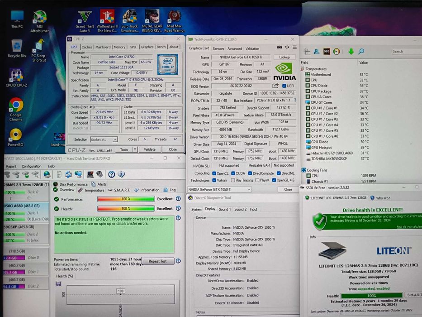Click save icon above Health graph
Viewport: 422px width, 317px height.
click(58, 284)
